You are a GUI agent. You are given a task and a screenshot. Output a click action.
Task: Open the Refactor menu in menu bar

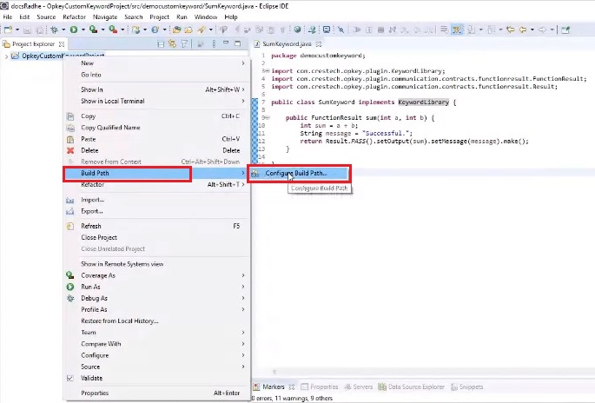click(x=74, y=17)
